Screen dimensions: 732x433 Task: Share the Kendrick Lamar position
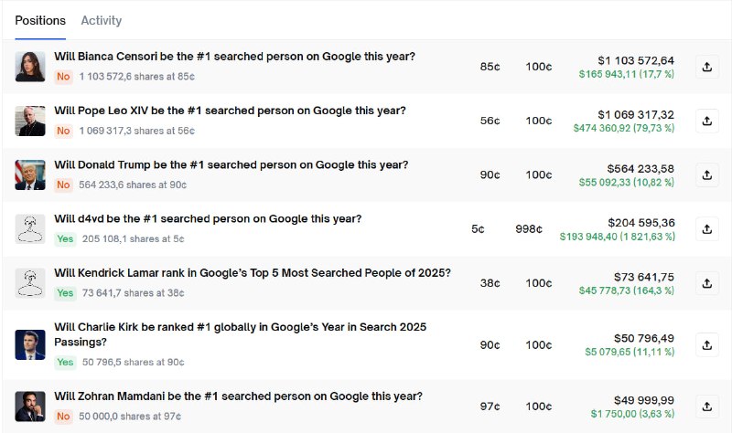(706, 283)
